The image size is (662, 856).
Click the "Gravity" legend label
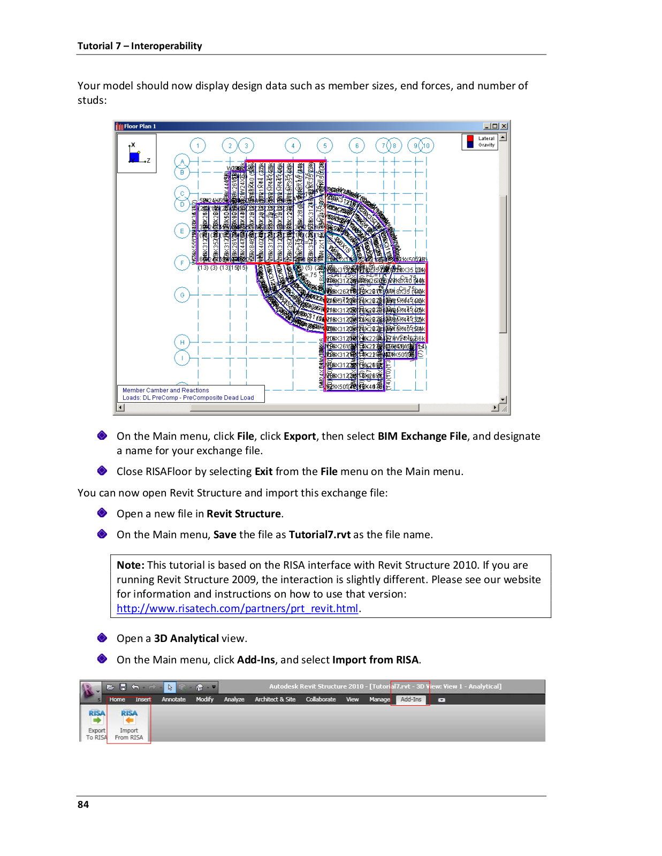tap(486, 145)
